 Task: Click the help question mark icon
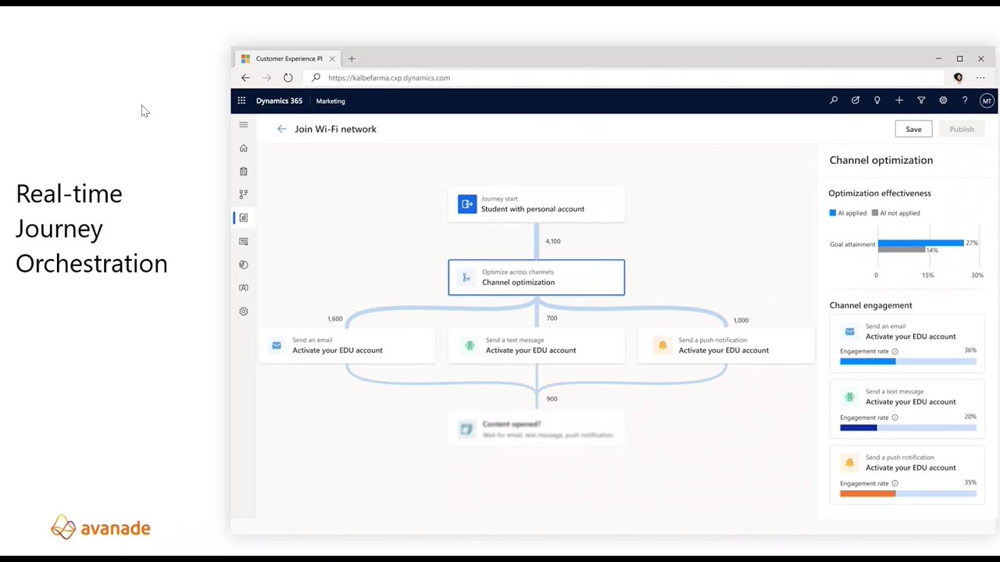click(x=965, y=101)
